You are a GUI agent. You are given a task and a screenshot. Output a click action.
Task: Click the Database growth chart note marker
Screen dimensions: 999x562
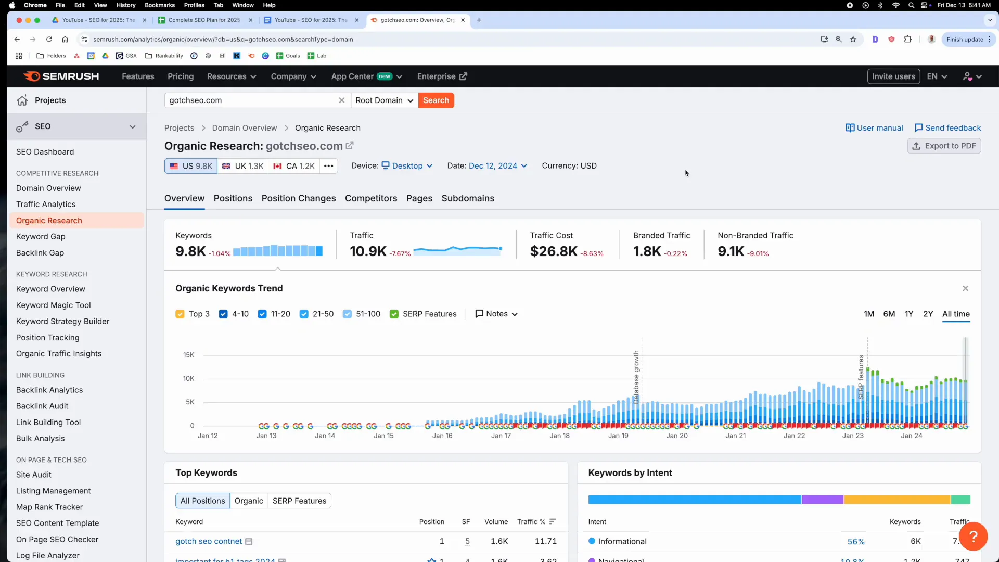(x=636, y=377)
